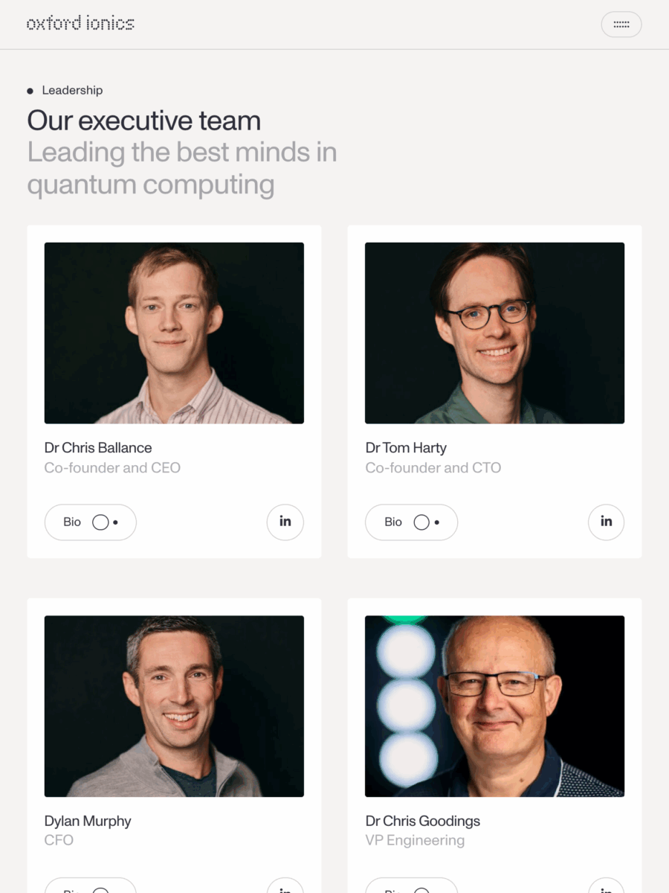Click the Dr Chris Ballance name text
The height and width of the screenshot is (893, 669).
click(98, 448)
